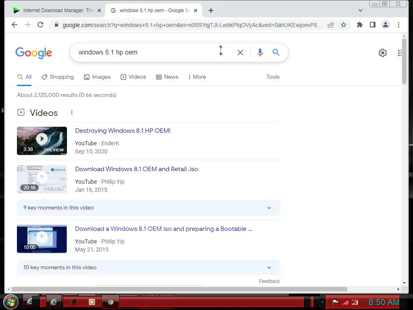Open the Chrome side panel
Viewport: 413px width, 310px height.
[372, 25]
